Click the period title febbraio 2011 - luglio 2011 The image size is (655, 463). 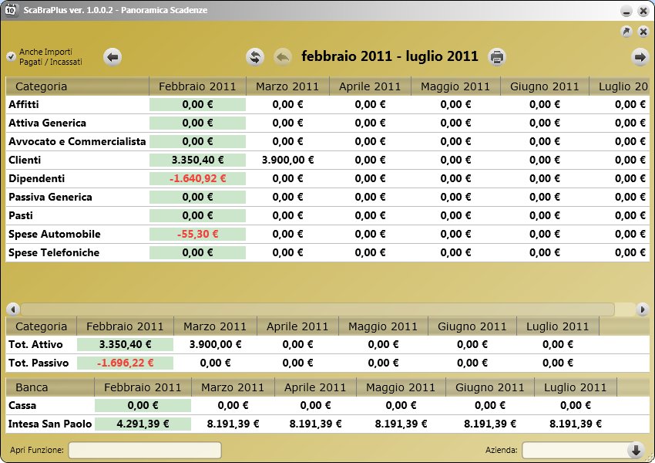click(390, 56)
